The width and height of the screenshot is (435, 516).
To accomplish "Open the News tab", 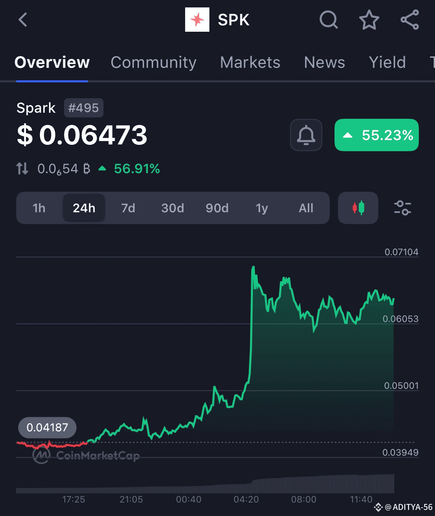I will coord(324,62).
